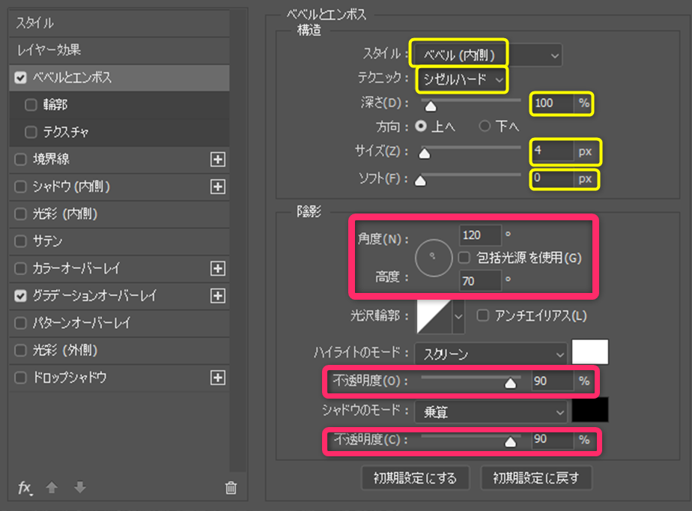
Task: Click 初期設定にする button
Action: click(x=416, y=478)
